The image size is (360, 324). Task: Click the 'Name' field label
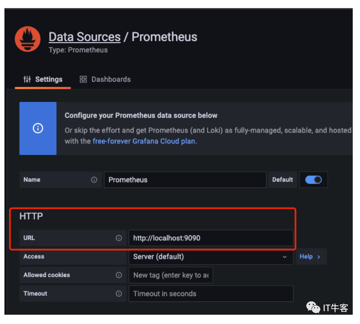(32, 180)
